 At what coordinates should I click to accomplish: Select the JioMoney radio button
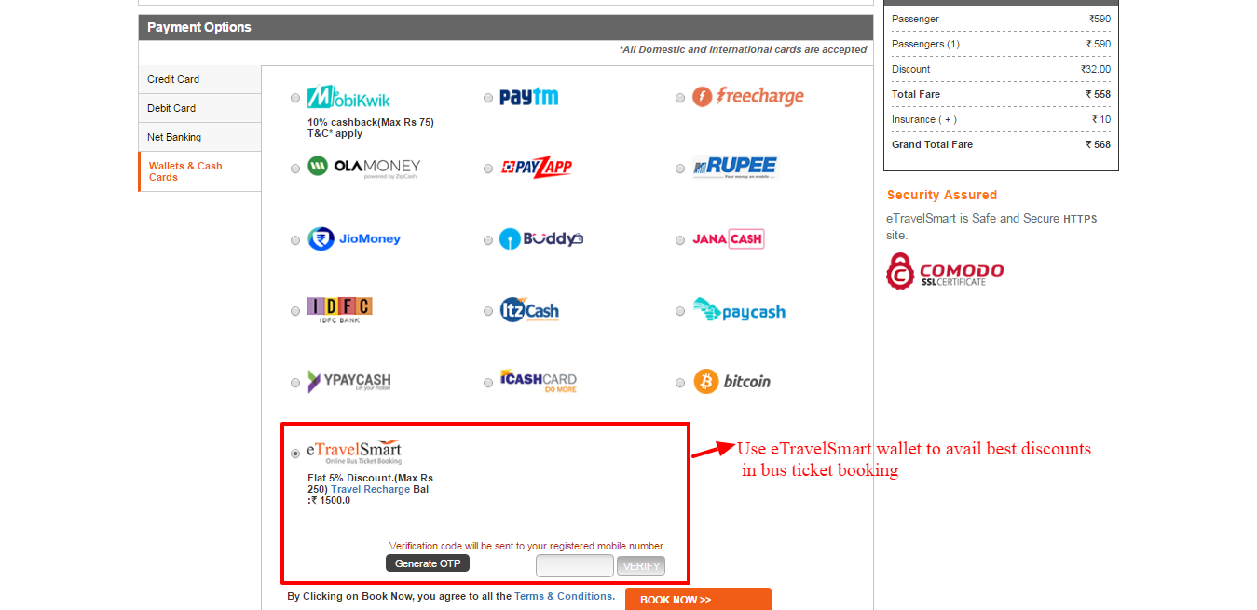pyautogui.click(x=295, y=240)
